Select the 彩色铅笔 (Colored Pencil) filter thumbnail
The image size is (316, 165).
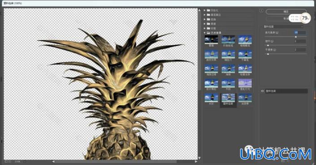pyautogui.click(x=228, y=40)
